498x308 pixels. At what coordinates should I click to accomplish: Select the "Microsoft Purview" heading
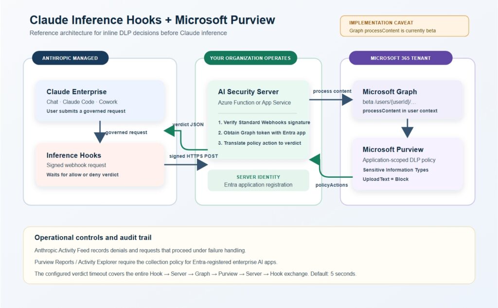click(393, 150)
